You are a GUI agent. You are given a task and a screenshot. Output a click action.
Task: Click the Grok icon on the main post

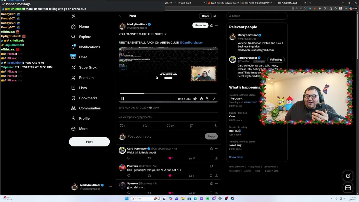tap(212, 26)
